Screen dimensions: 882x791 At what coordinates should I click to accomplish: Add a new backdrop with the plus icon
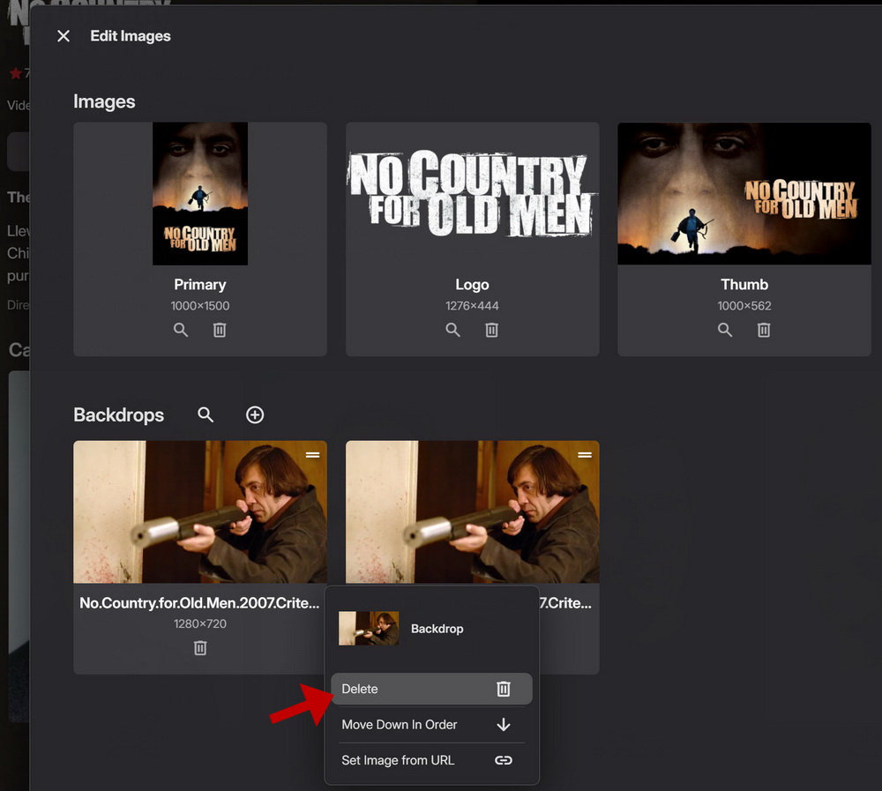[255, 415]
